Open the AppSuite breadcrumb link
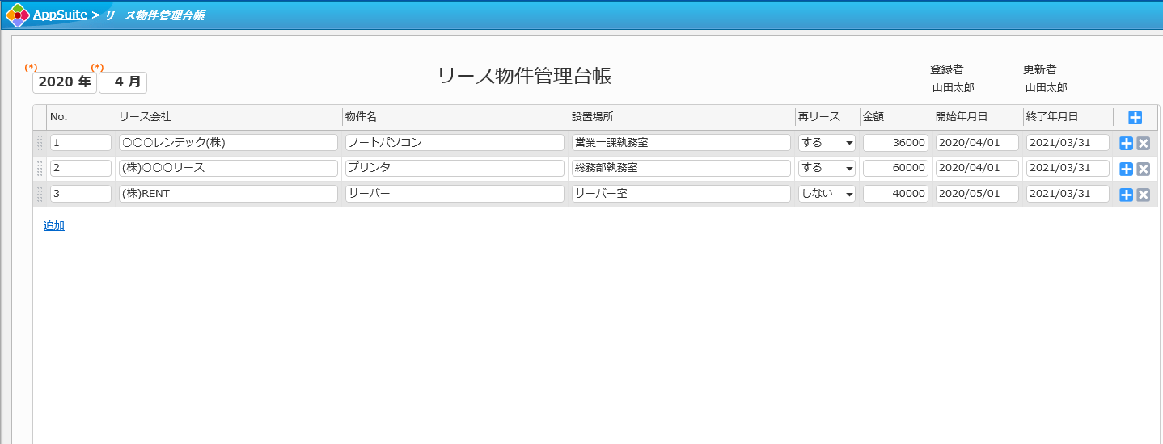 pyautogui.click(x=60, y=15)
